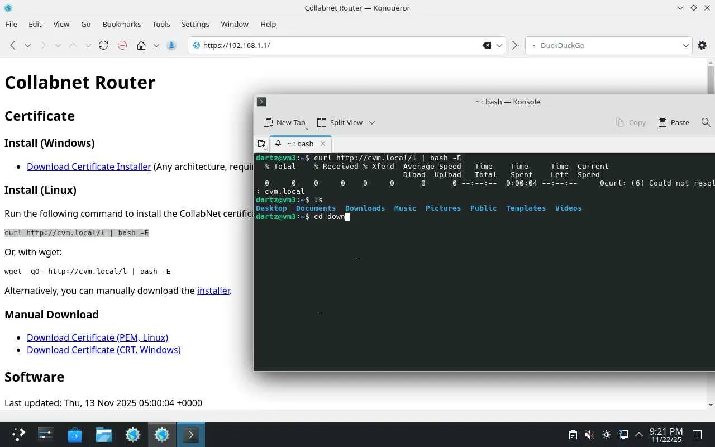The width and height of the screenshot is (715, 447).
Task: Go to the Konqueror home page
Action: click(x=141, y=45)
